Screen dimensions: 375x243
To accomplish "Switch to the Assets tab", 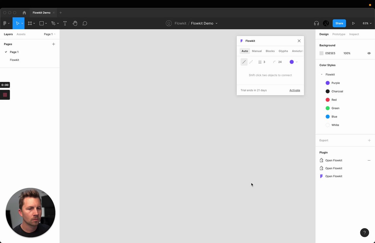I will (21, 34).
